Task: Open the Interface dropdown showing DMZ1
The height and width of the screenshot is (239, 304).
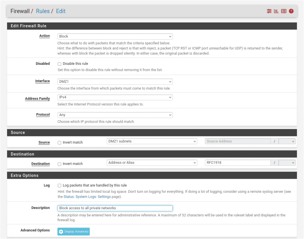Action: (115, 81)
